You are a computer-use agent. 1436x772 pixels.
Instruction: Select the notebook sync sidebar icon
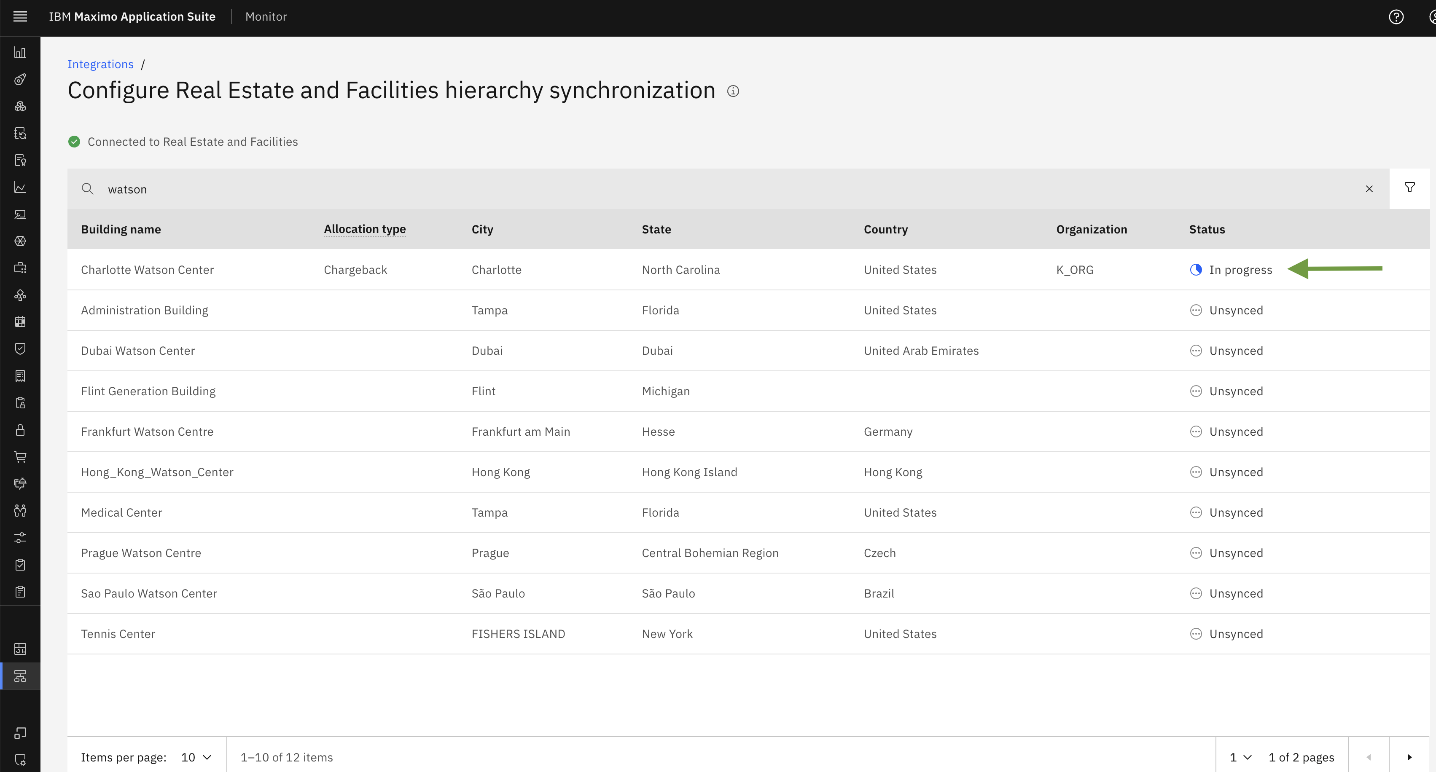coord(20,133)
